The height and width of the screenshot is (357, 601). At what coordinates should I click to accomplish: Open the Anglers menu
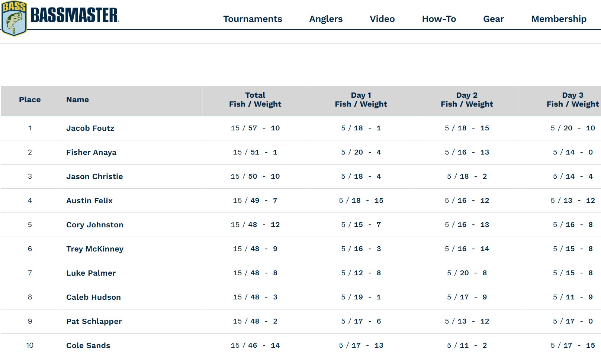pos(326,19)
